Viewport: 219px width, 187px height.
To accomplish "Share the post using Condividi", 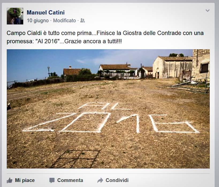I will click(117, 180).
